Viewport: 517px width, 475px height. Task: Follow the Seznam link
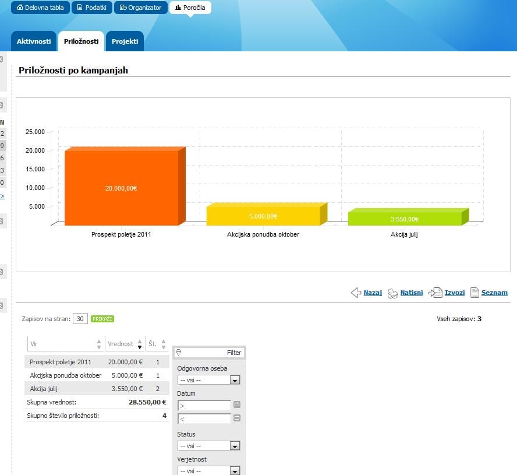(x=494, y=293)
